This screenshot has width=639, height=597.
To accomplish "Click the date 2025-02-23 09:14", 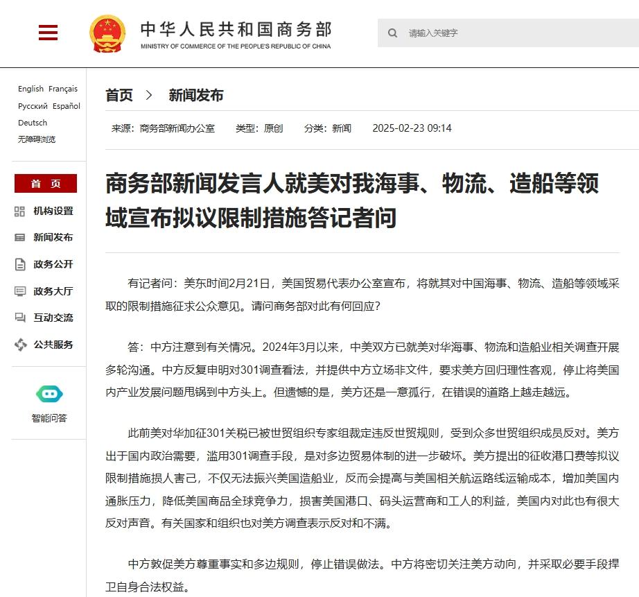I will pyautogui.click(x=412, y=128).
